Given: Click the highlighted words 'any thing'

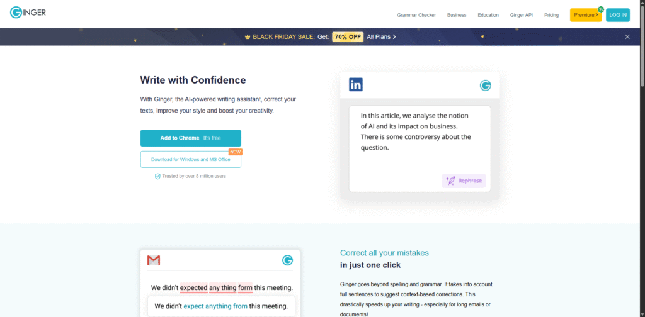Looking at the screenshot, I should (222, 287).
